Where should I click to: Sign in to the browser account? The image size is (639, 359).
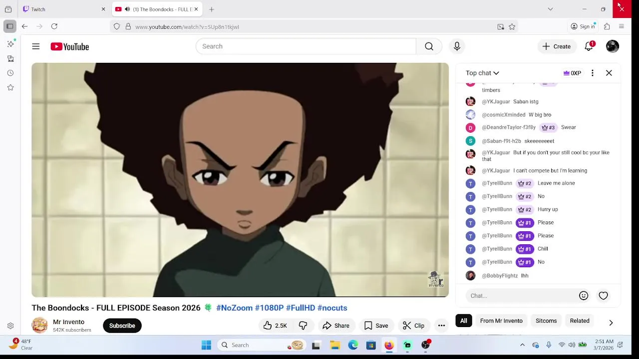tap(583, 26)
